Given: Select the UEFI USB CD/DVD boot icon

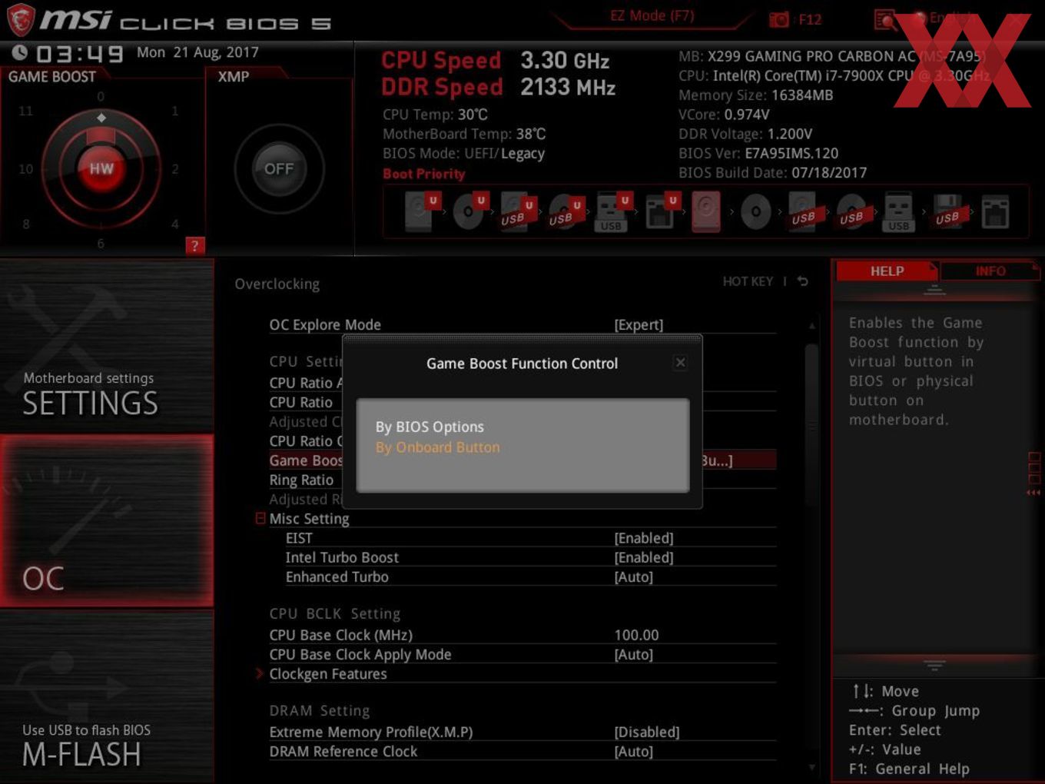Looking at the screenshot, I should click(x=564, y=211).
